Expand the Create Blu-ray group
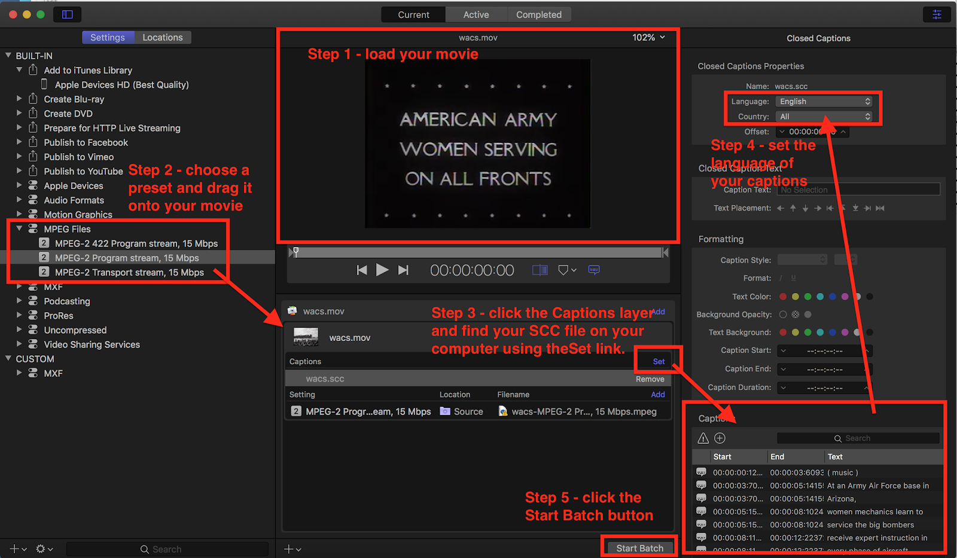The image size is (957, 558). tap(19, 99)
